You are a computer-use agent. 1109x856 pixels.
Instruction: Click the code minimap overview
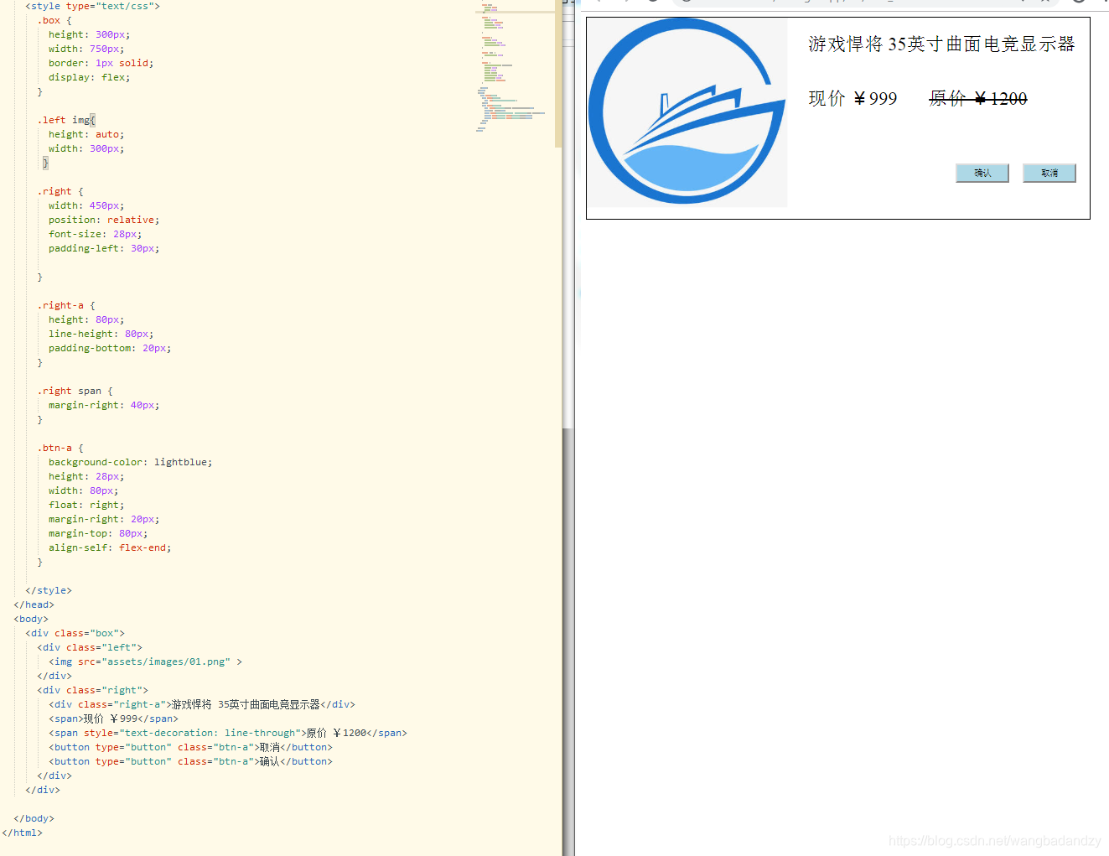click(513, 69)
